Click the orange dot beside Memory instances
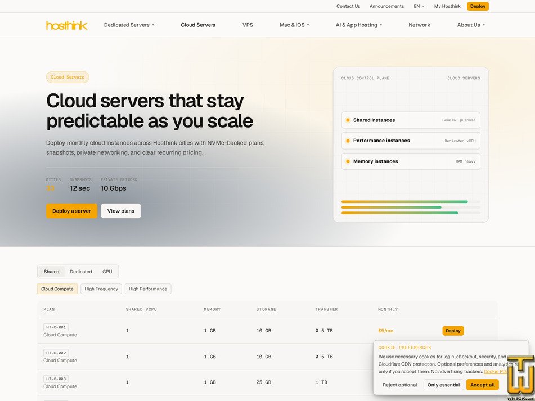Screen dimensions: 535x401 (348, 161)
